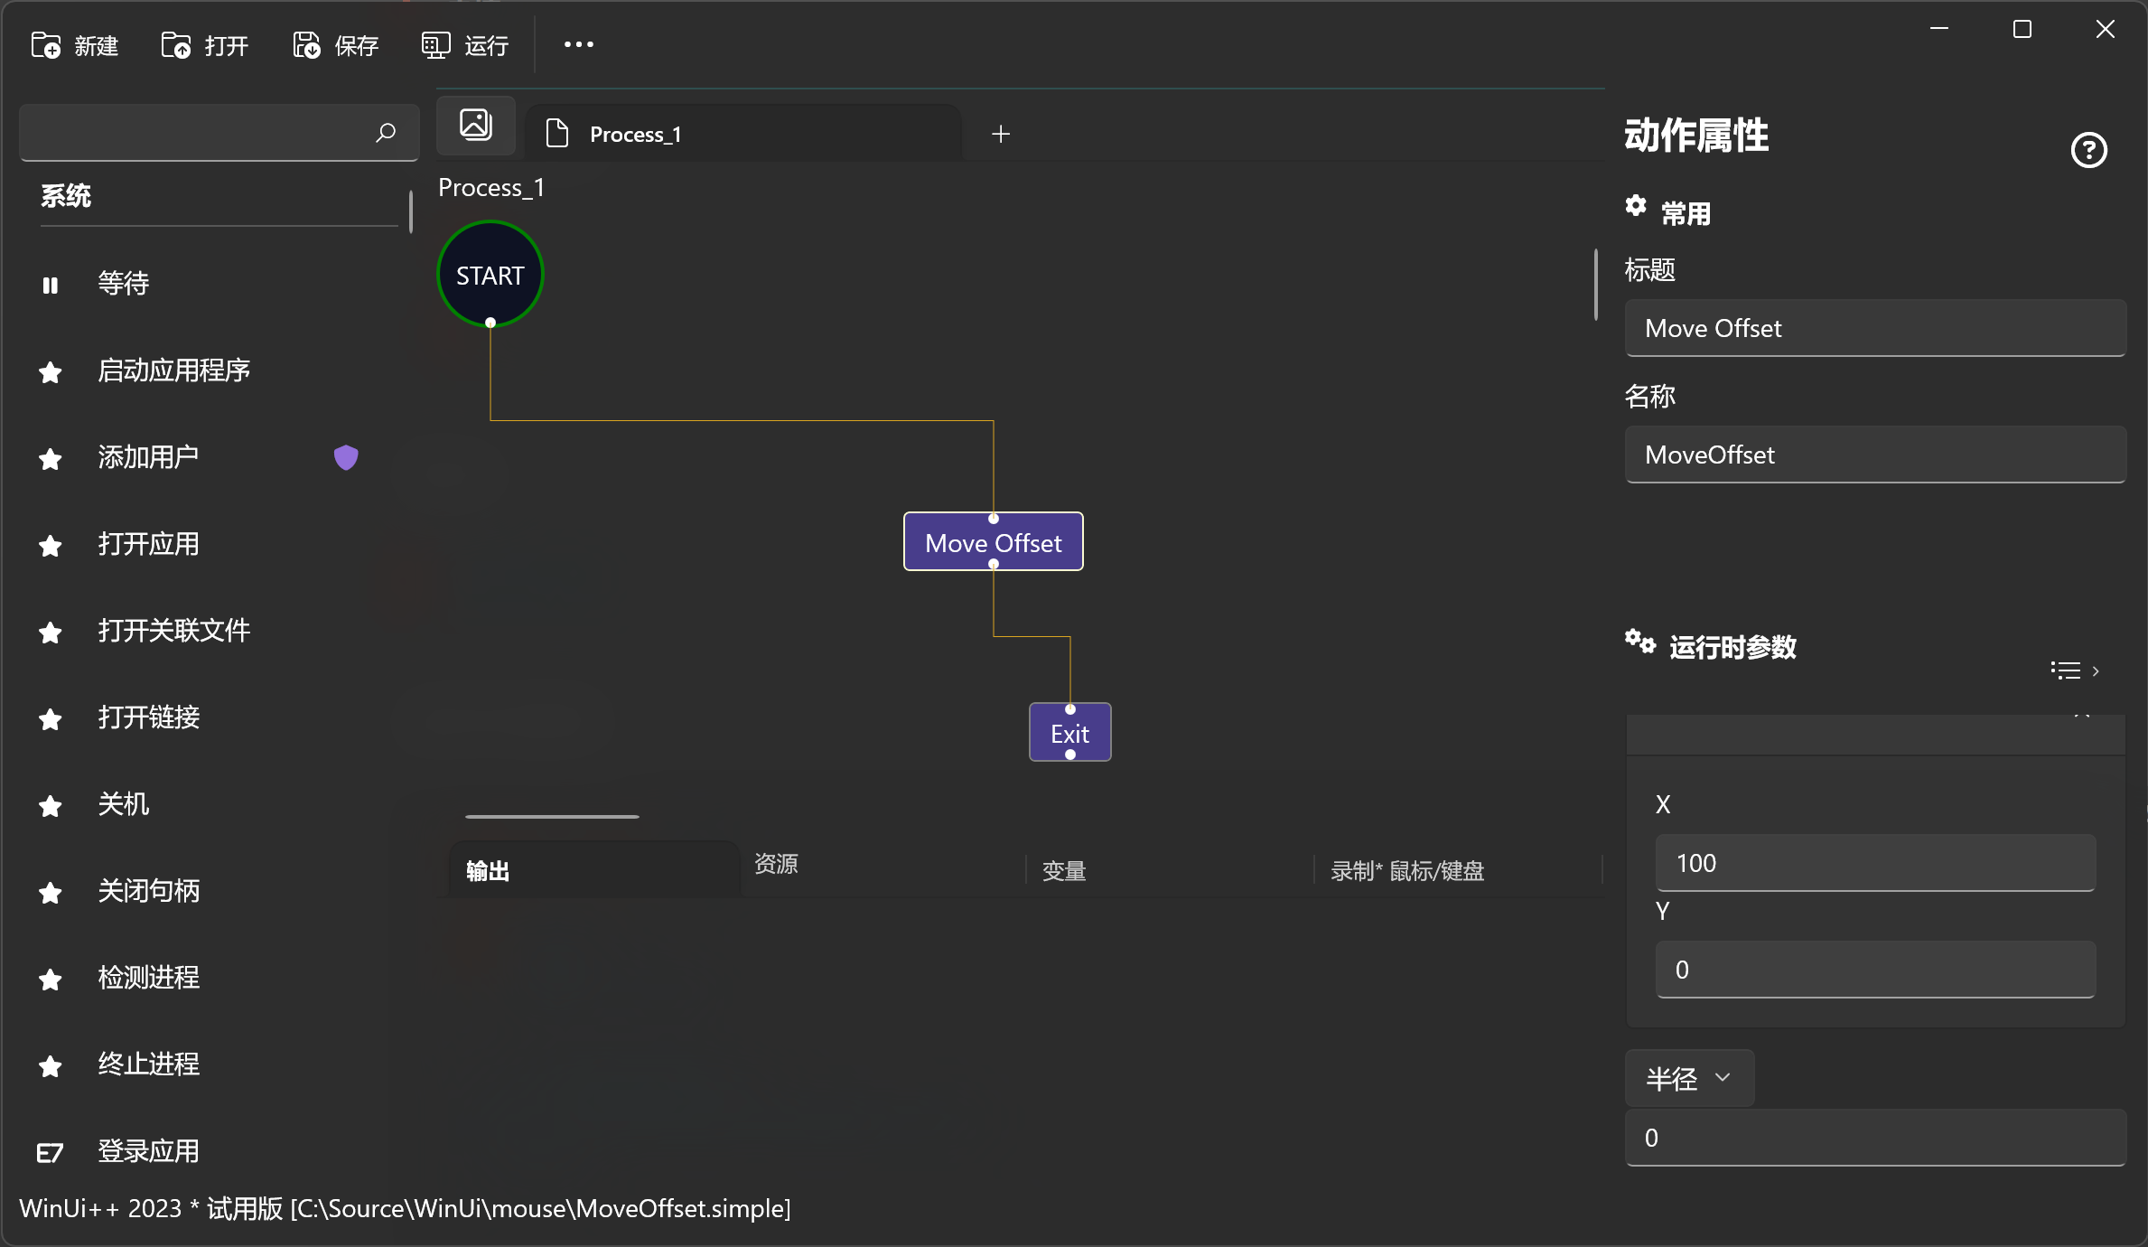
Task: Select the Move Offset node
Action: click(x=992, y=542)
